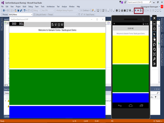Open the Edit menu
The height and width of the screenshot is (123, 164).
7,7
